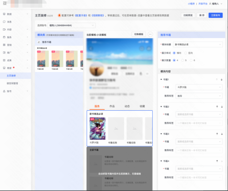
Task: Move 书籍3 down with the arrow icon
Action: (222, 134)
